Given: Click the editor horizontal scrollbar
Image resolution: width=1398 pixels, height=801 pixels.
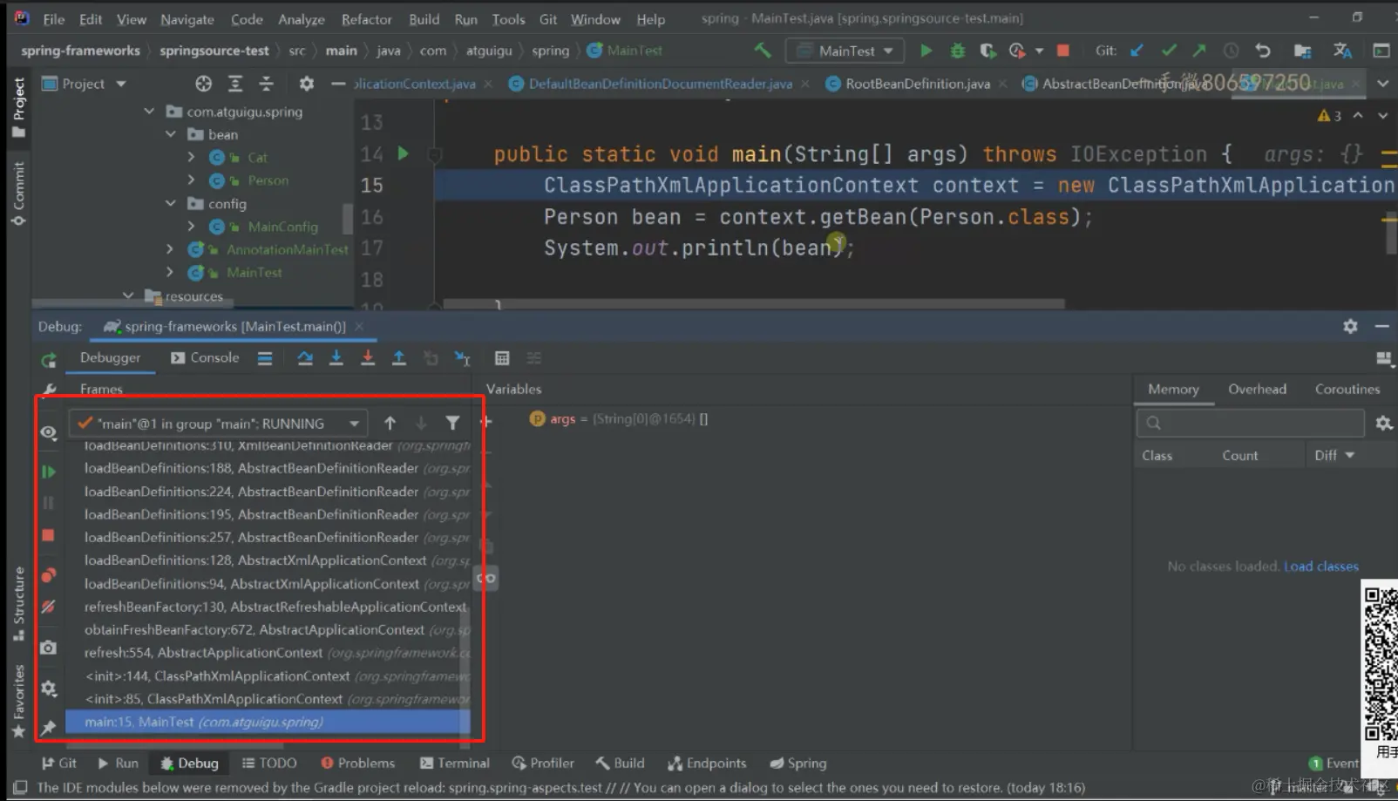Looking at the screenshot, I should click(754, 304).
